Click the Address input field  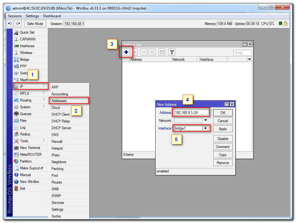coord(191,113)
